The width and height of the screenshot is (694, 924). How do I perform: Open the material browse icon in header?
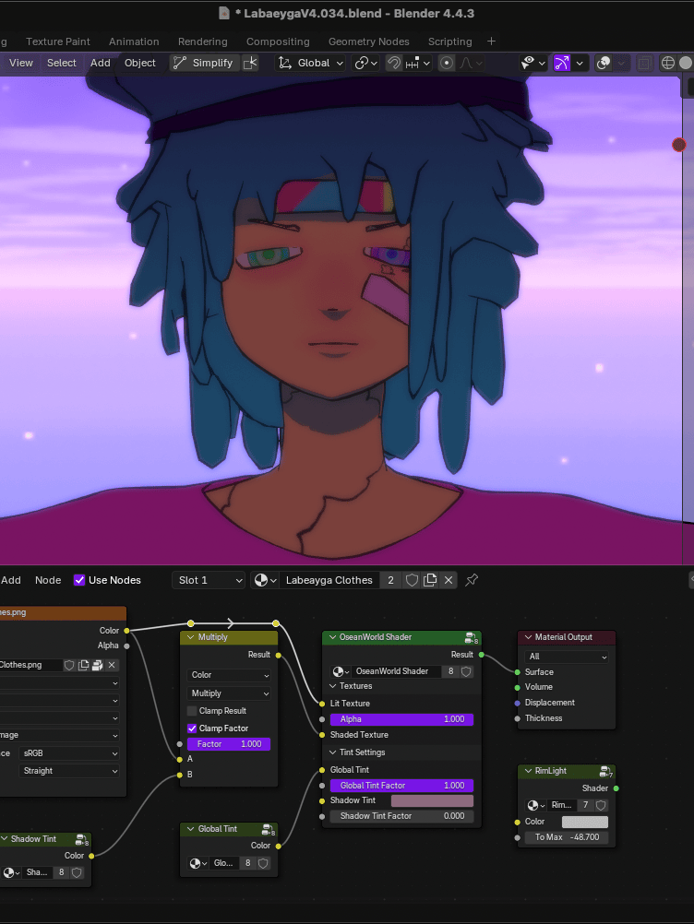pyautogui.click(x=265, y=580)
